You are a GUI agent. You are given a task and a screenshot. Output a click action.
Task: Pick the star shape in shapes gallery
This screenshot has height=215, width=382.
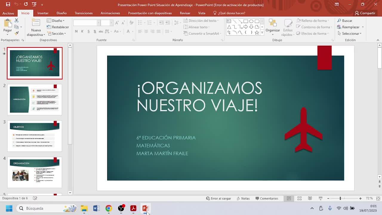click(257, 33)
